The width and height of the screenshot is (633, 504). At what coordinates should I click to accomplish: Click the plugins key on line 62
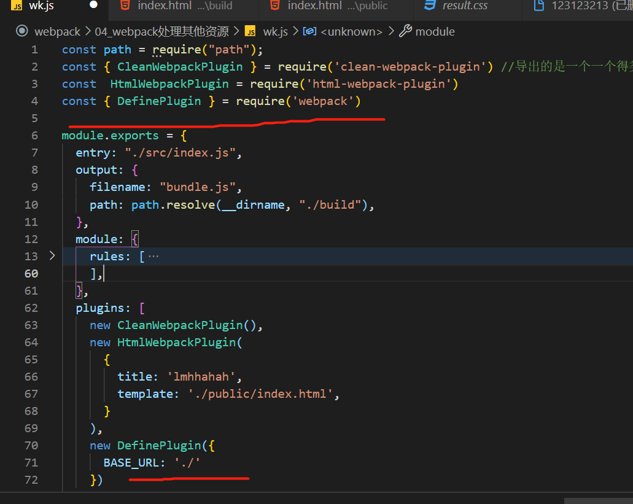99,308
